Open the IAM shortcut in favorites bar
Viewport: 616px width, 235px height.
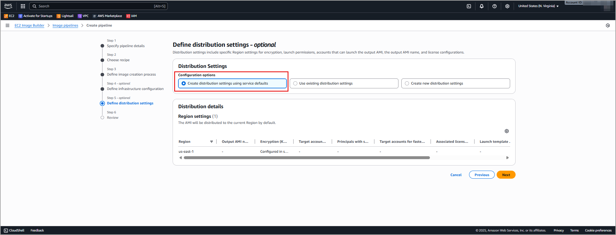pyautogui.click(x=132, y=16)
